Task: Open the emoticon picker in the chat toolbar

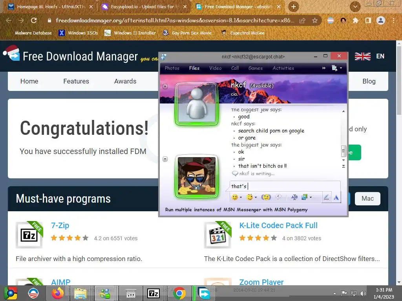Action: [235, 197]
